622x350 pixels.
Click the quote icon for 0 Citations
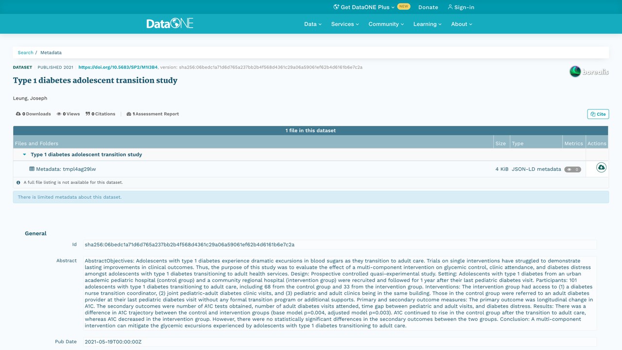pyautogui.click(x=88, y=114)
